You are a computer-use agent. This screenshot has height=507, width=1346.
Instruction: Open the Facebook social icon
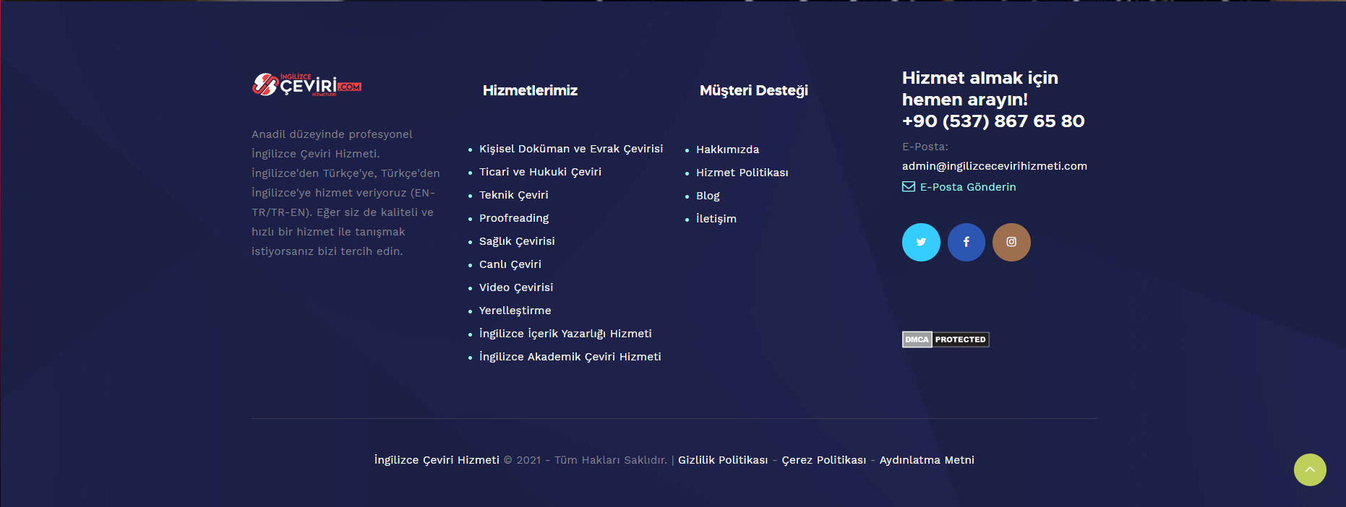[x=966, y=242]
